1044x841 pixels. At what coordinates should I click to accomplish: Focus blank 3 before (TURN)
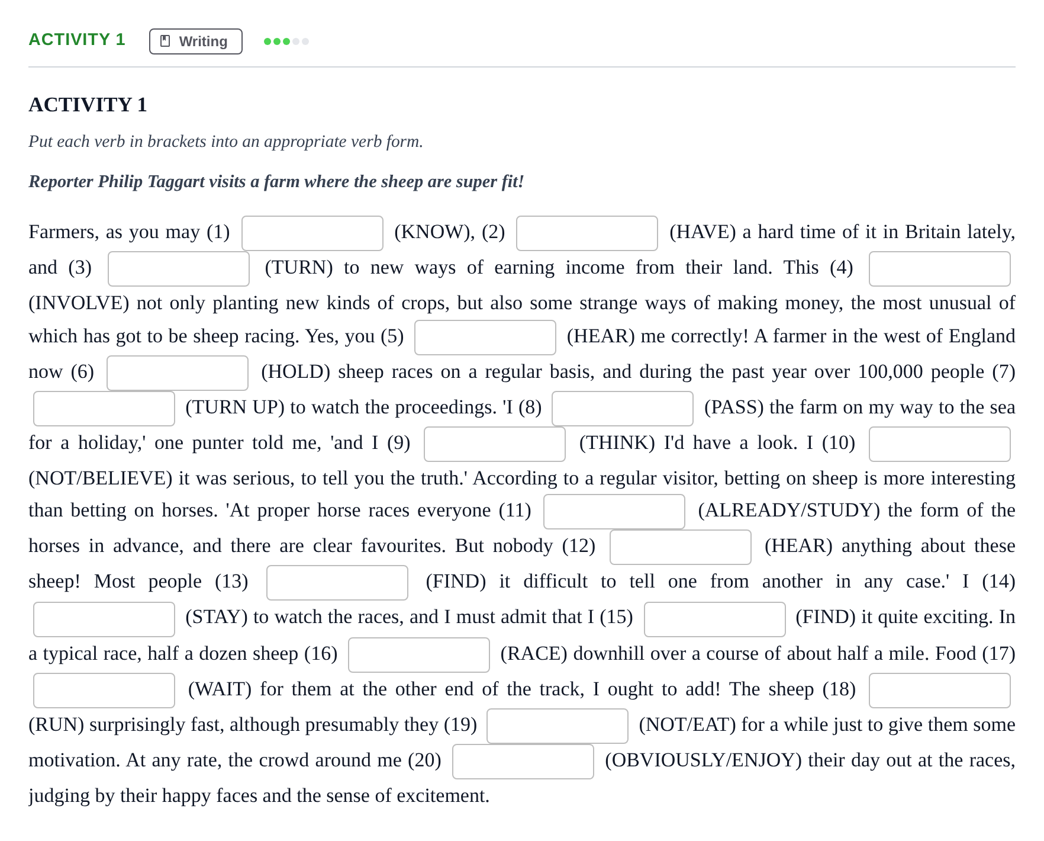[x=179, y=269]
